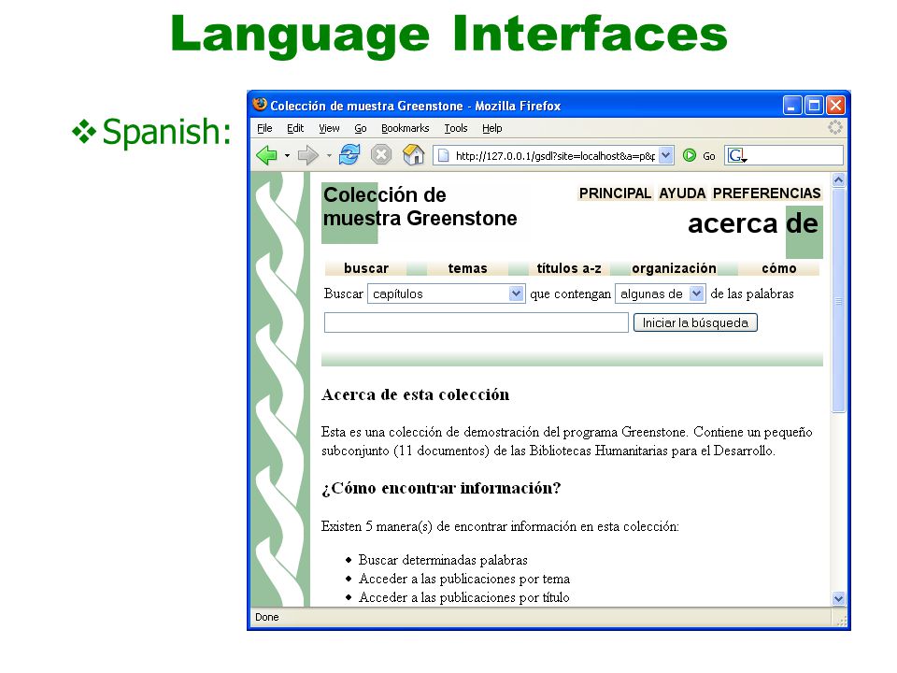Switch to the 'organización' tab

point(674,268)
